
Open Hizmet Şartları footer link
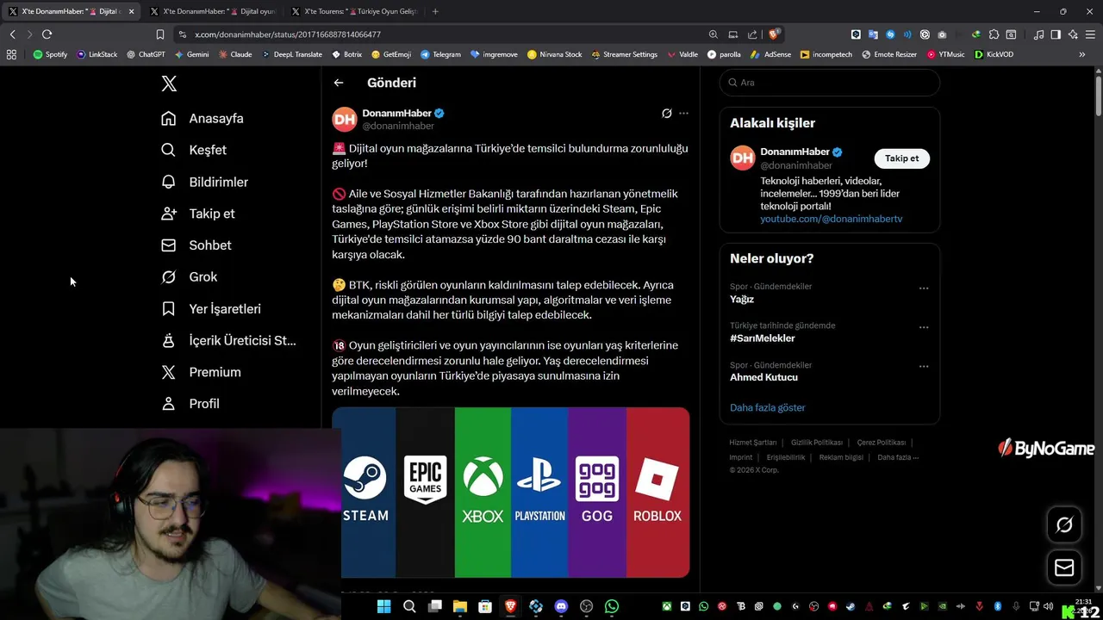tap(752, 443)
